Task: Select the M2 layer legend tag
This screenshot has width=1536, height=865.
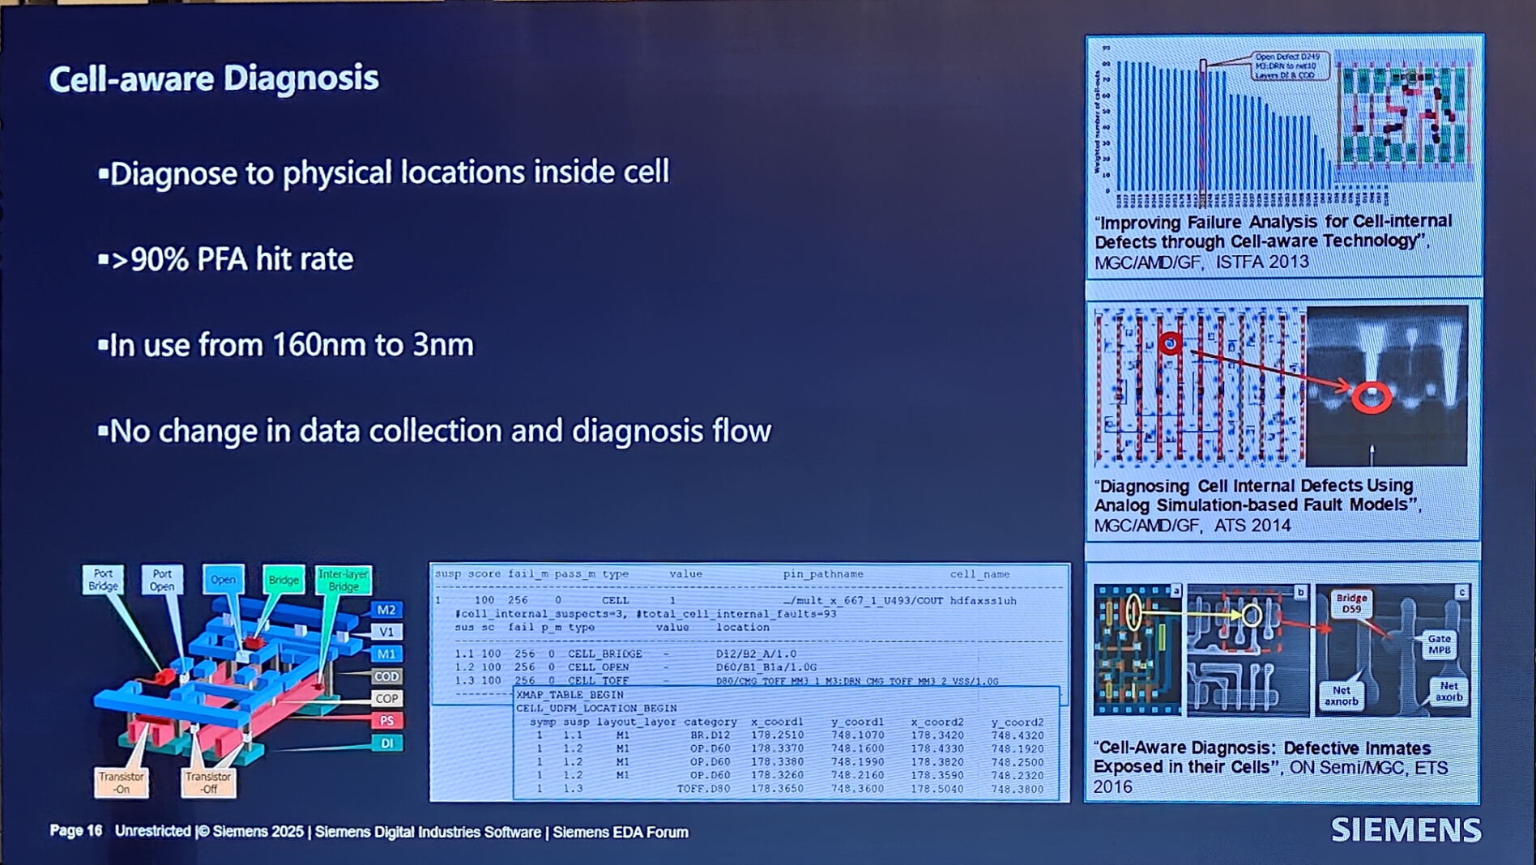Action: pos(386,610)
